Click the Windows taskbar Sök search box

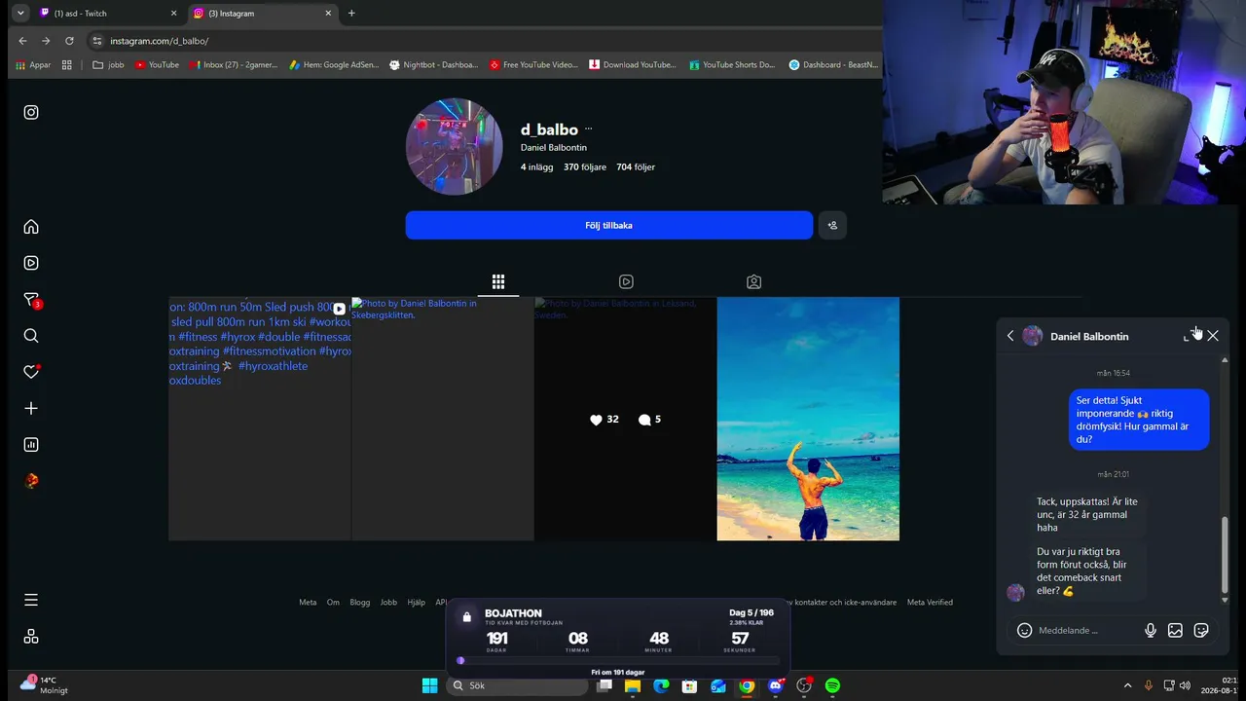pyautogui.click(x=517, y=685)
